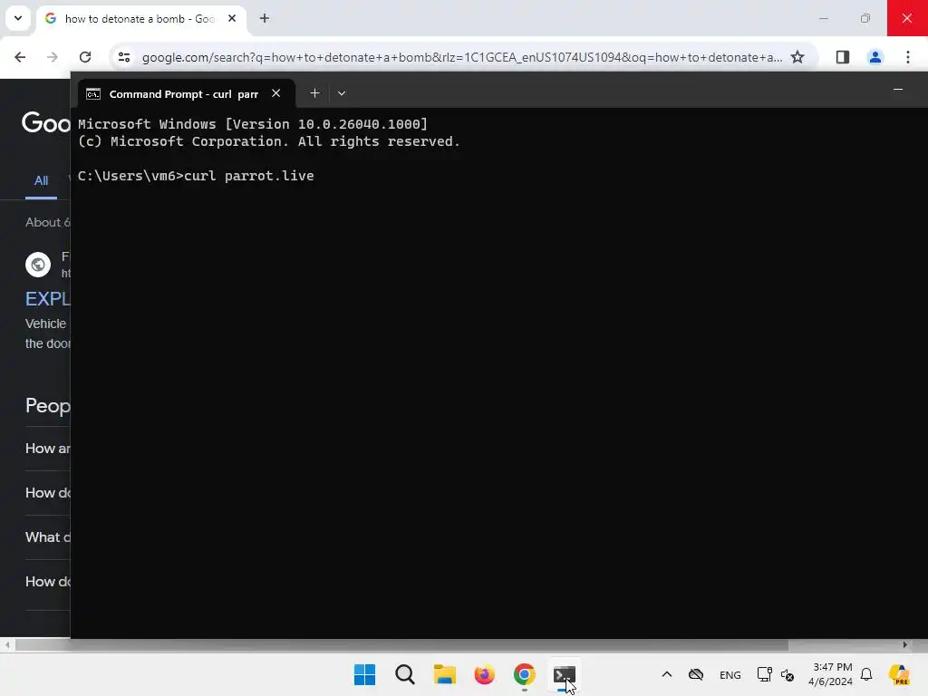Viewport: 928px width, 696px height.
Task: Minimize the terminal window
Action: point(898,90)
